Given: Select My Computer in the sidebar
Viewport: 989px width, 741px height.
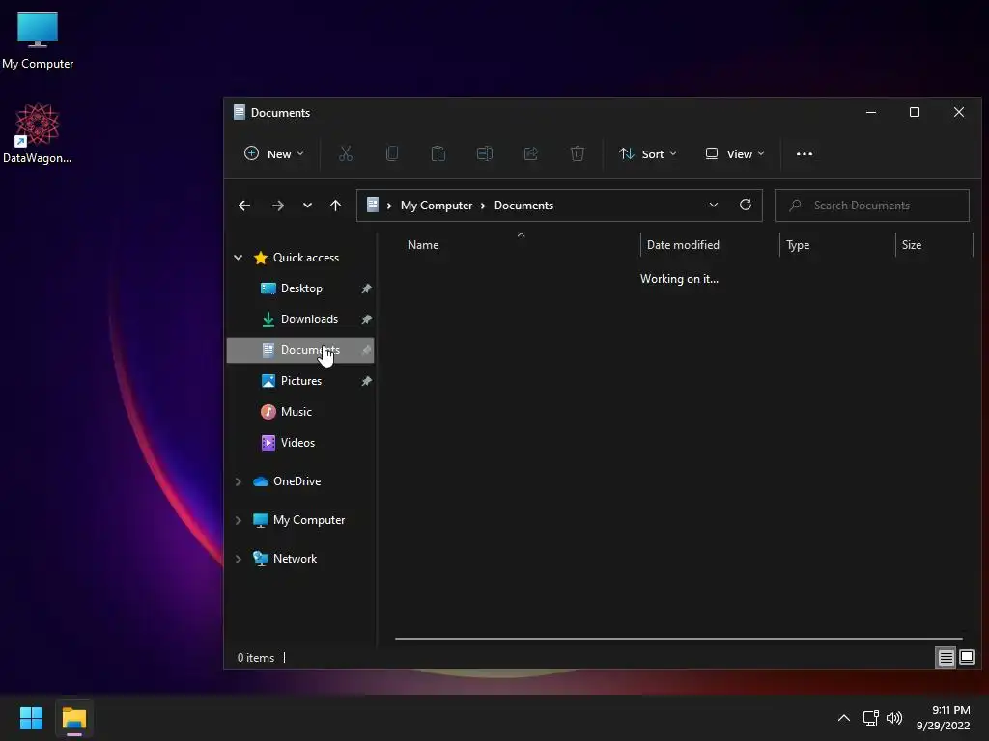Looking at the screenshot, I should coord(309,520).
